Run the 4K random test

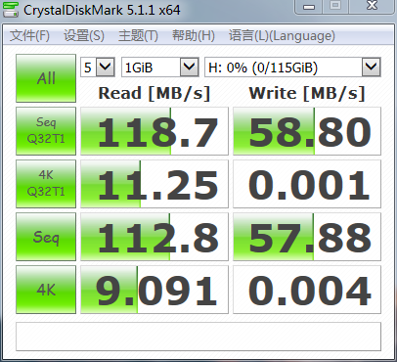point(46,290)
